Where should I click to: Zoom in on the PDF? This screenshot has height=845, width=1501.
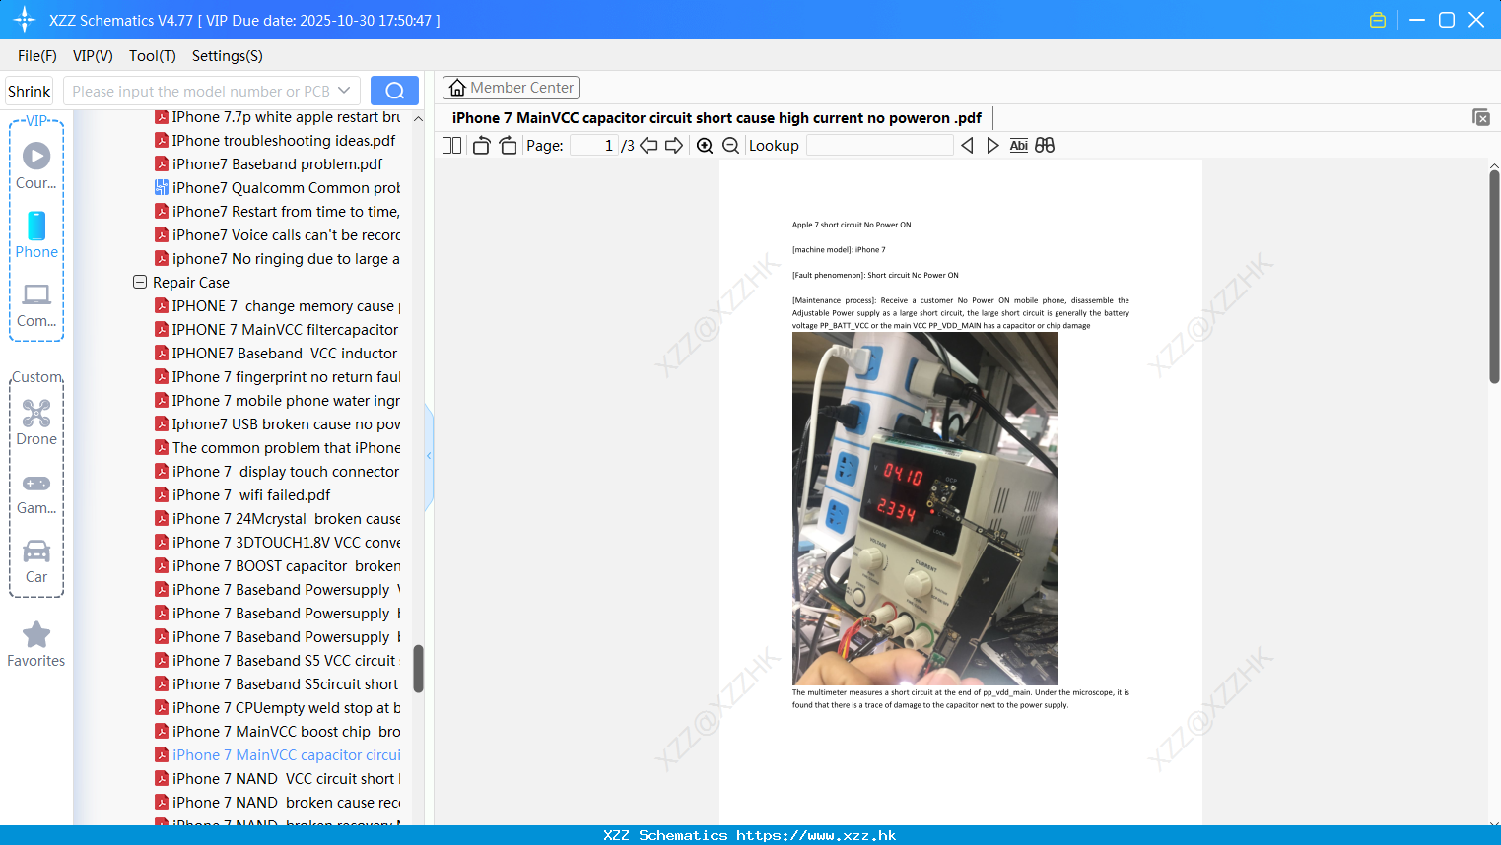click(x=705, y=146)
